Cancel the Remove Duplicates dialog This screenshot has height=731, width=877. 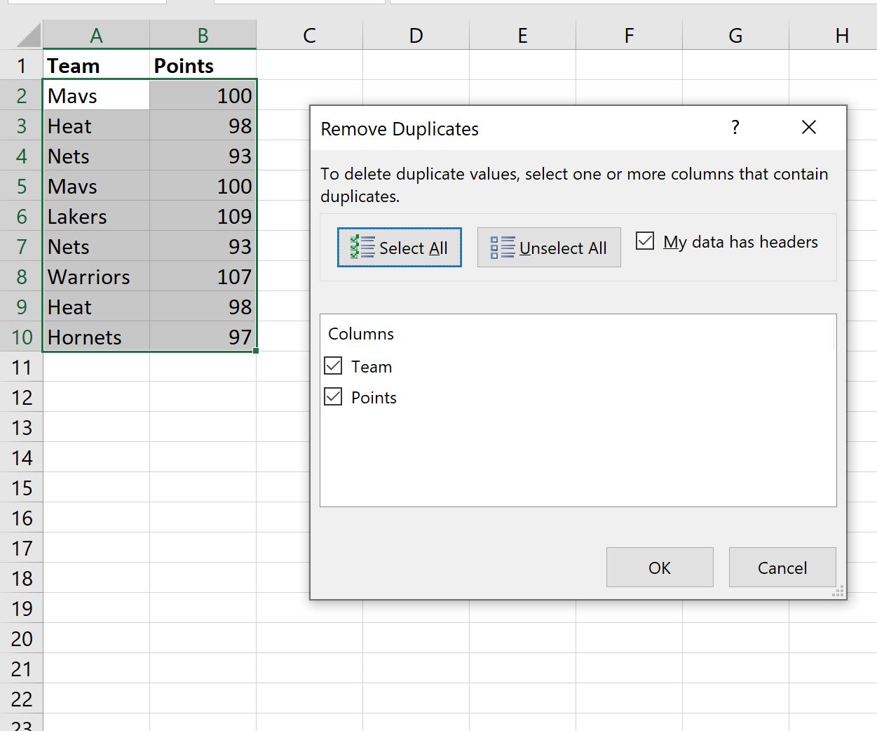coord(782,567)
